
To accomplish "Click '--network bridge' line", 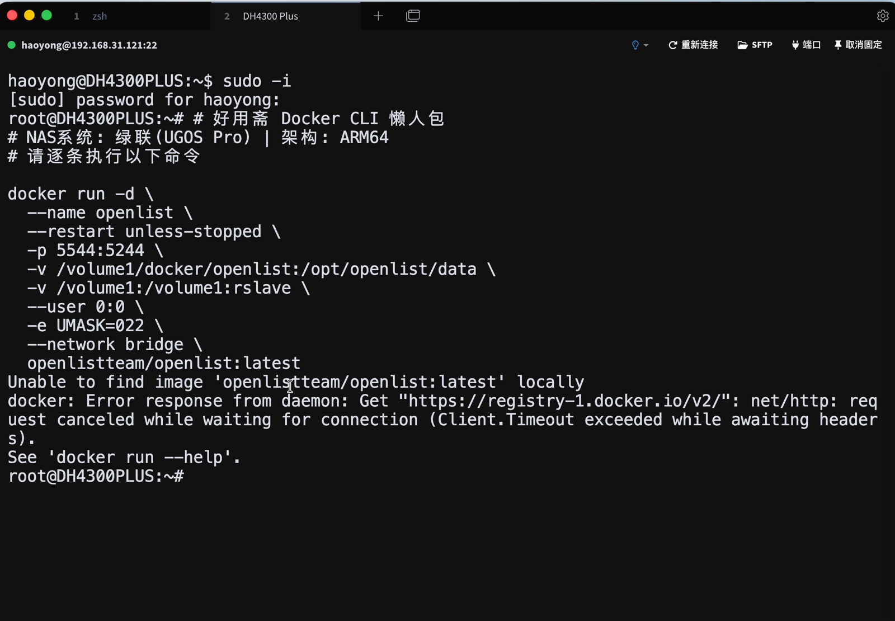I will 115,344.
